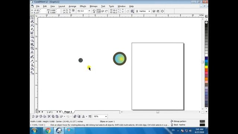Select the Freehand tool

click(x=32, y=29)
